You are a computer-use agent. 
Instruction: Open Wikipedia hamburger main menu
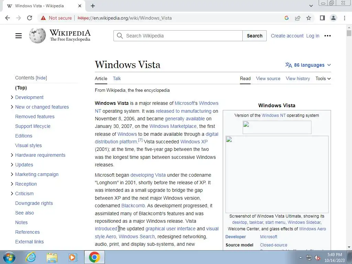click(x=19, y=36)
